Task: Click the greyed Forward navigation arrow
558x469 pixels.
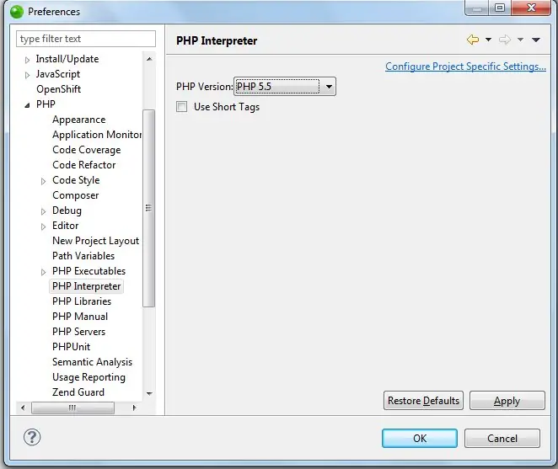Action: click(x=505, y=40)
